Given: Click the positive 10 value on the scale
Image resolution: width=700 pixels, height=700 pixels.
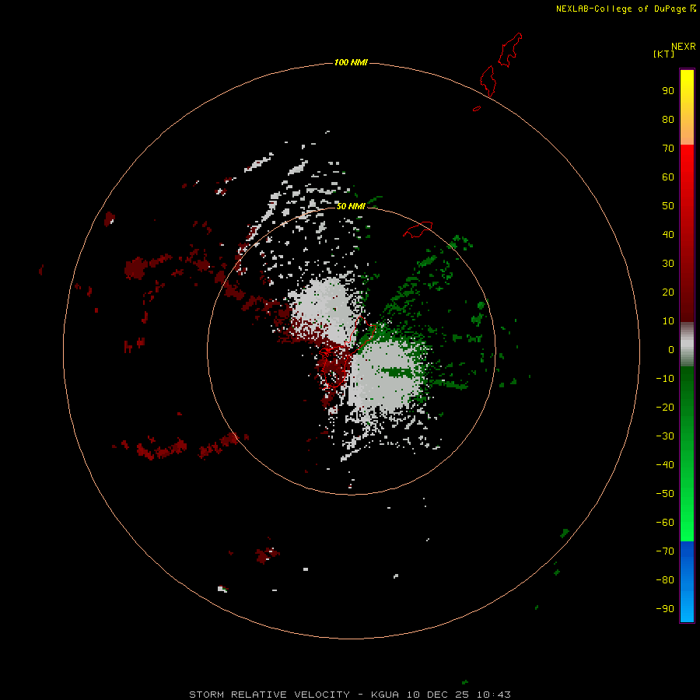Looking at the screenshot, I should [x=668, y=321].
